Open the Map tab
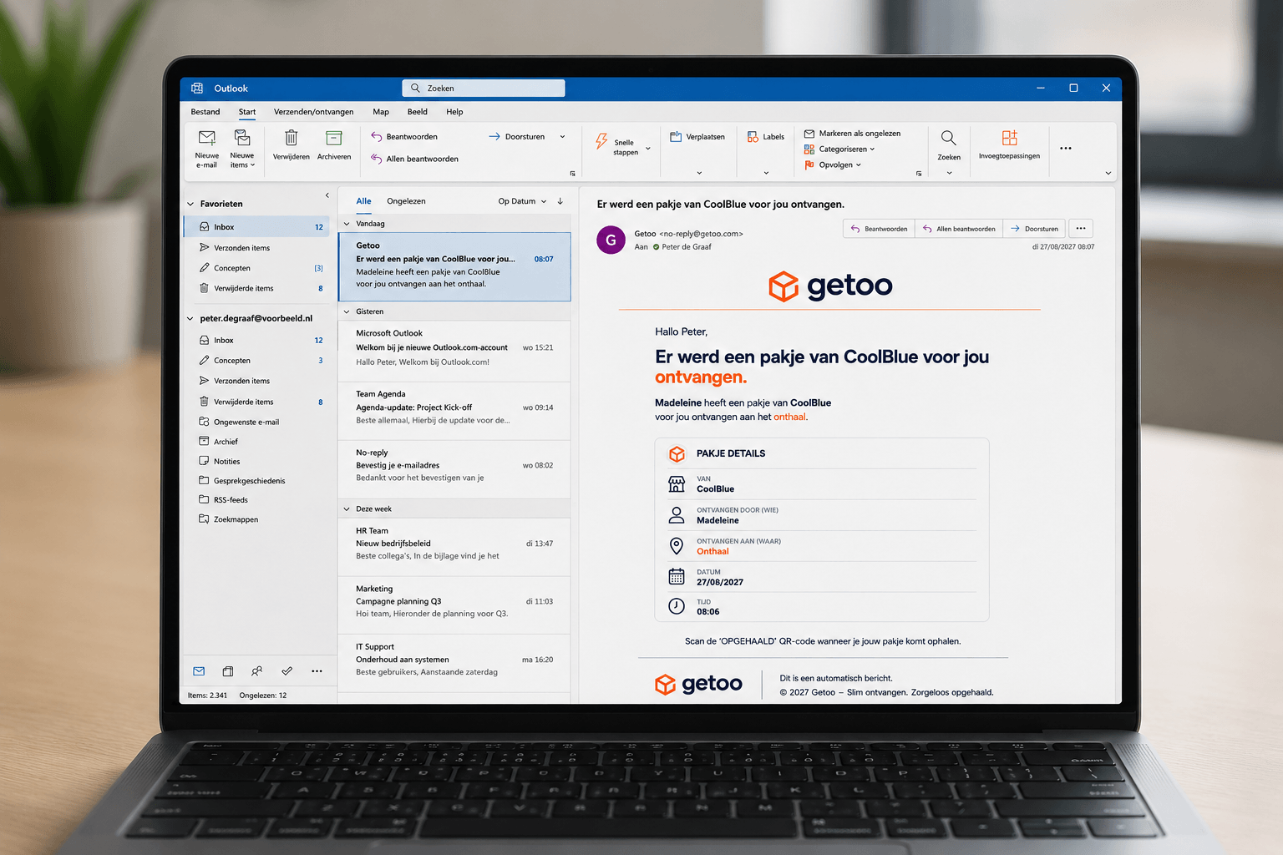This screenshot has width=1283, height=855. coord(381,112)
